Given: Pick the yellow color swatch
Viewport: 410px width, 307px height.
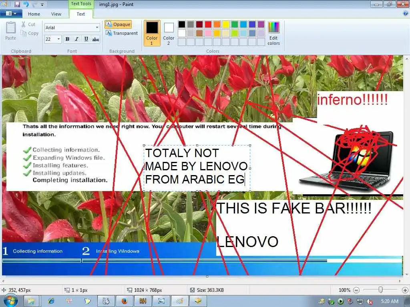Looking at the screenshot, I should 226,24.
